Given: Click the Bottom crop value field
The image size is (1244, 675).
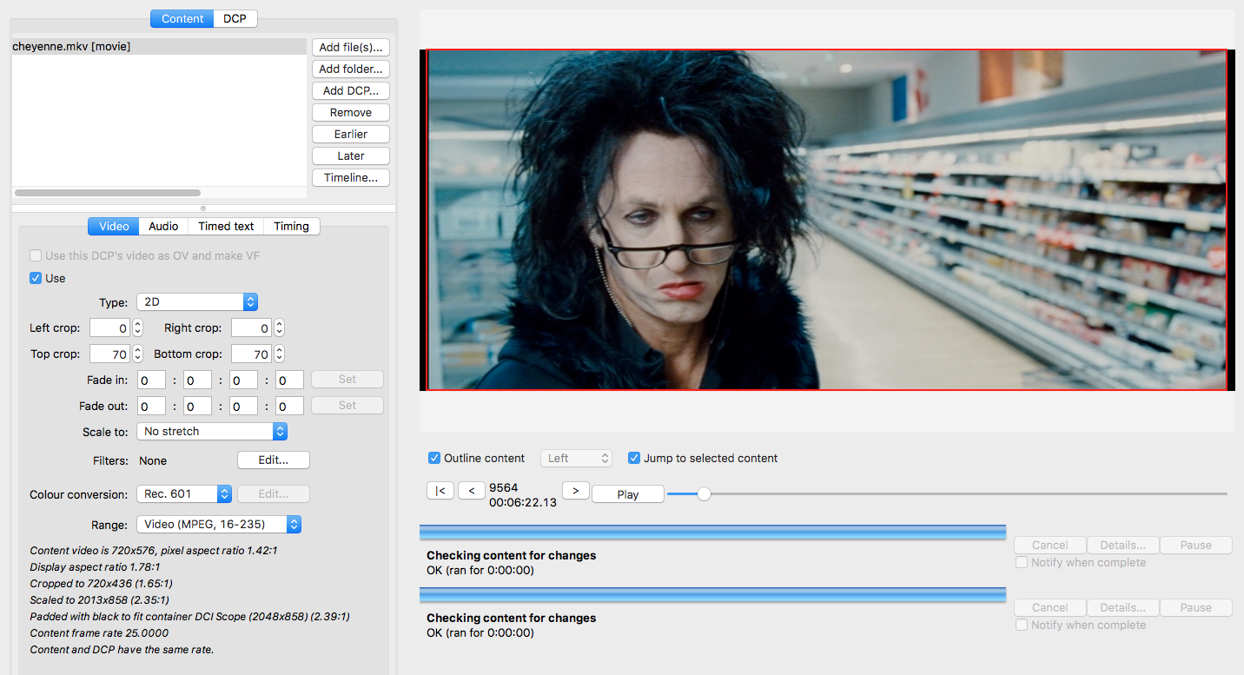Looking at the screenshot, I should click(253, 354).
